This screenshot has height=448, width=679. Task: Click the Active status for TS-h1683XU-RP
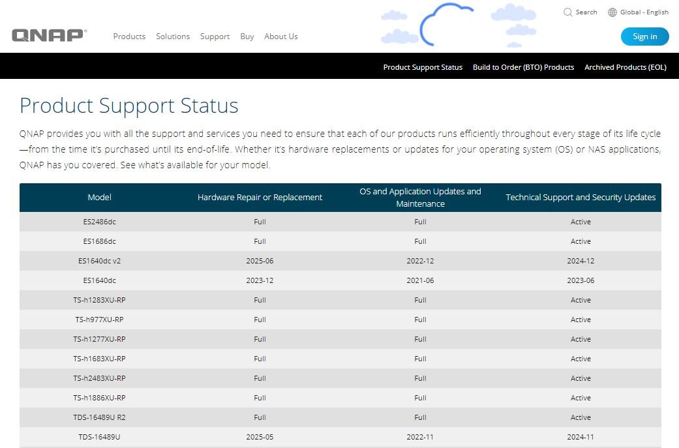tap(581, 359)
